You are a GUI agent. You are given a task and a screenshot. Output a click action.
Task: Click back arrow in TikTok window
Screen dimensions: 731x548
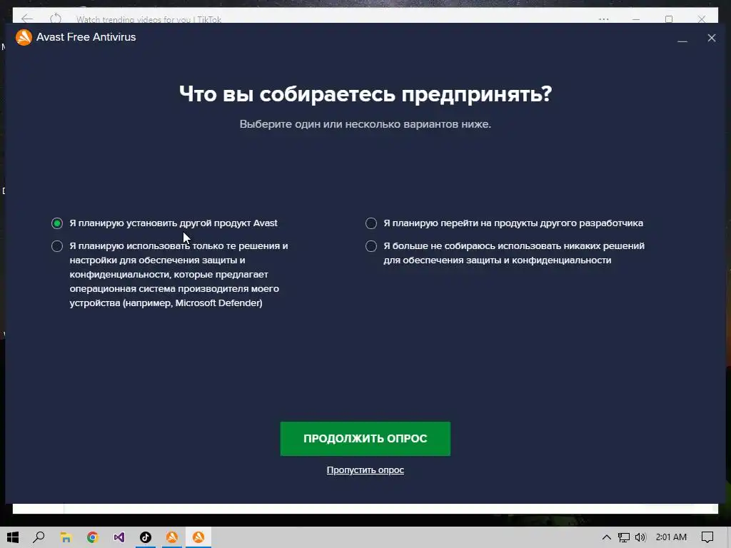pyautogui.click(x=27, y=19)
